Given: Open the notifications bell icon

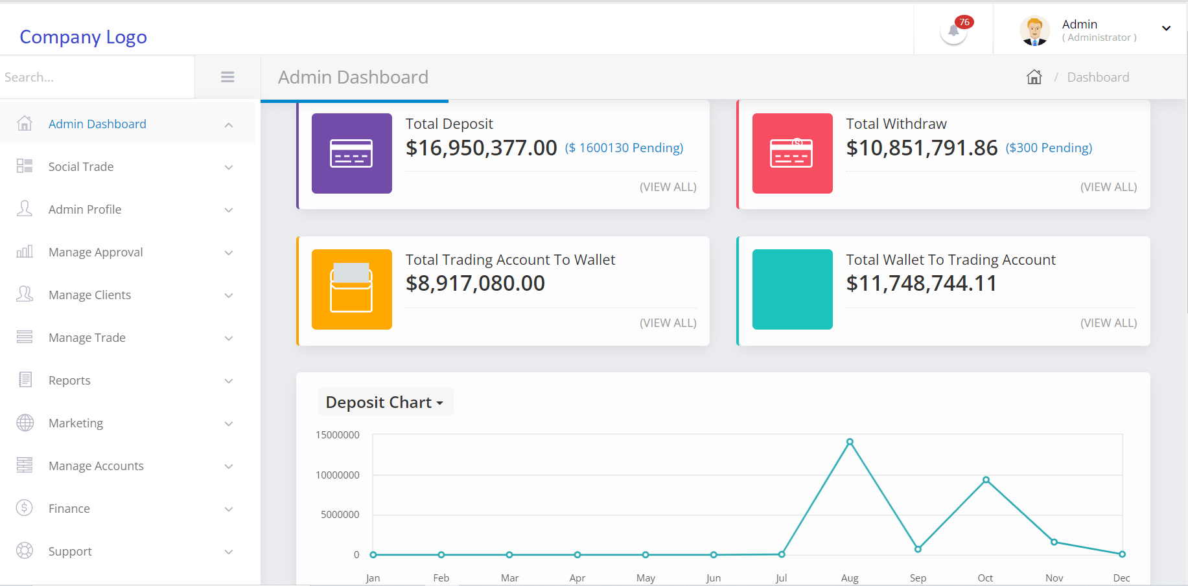Looking at the screenshot, I should click(953, 30).
